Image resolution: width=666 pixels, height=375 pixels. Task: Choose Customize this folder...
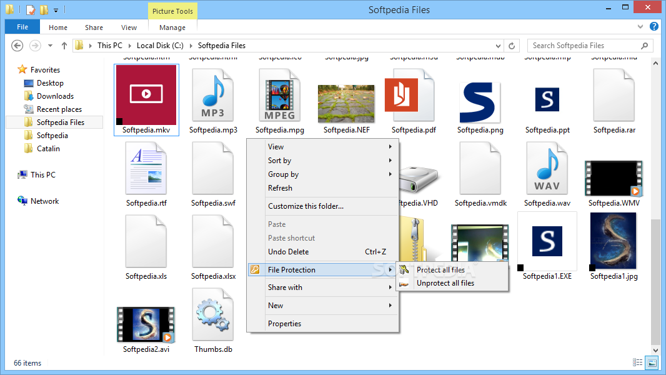pos(323,206)
